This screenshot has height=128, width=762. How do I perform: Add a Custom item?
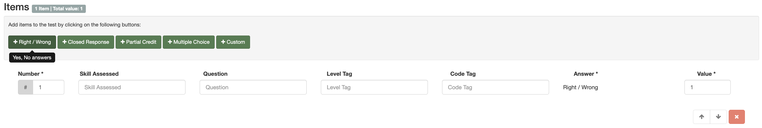pyautogui.click(x=233, y=42)
